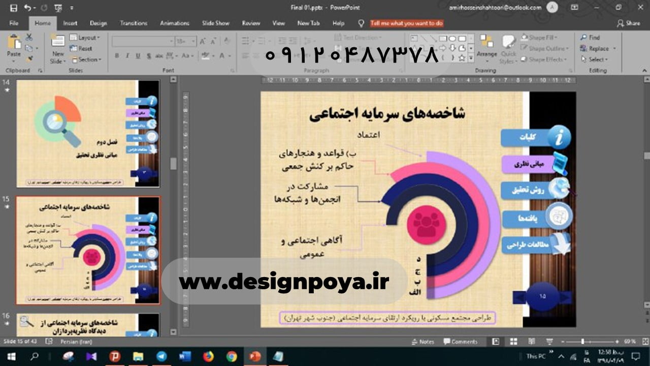Toggle the Notes pane
The height and width of the screenshot is (366, 650).
(x=423, y=342)
